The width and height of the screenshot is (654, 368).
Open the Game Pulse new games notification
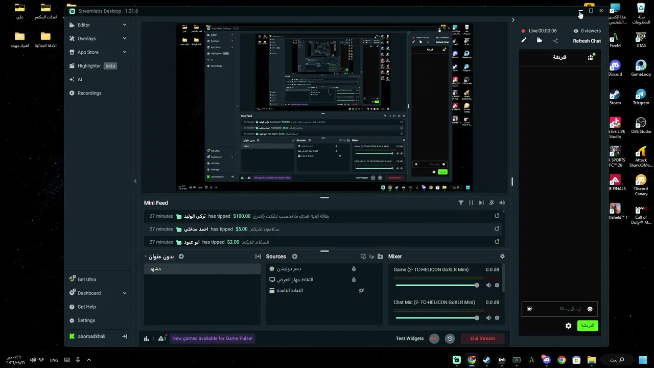(213, 338)
